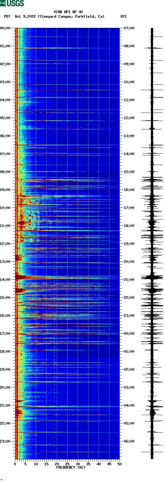Click the large seismogram burst near 21:00 UTC

click(152, 277)
